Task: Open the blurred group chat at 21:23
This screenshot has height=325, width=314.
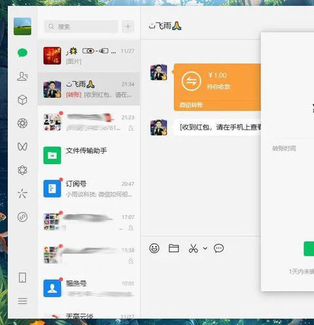Action: (x=89, y=122)
